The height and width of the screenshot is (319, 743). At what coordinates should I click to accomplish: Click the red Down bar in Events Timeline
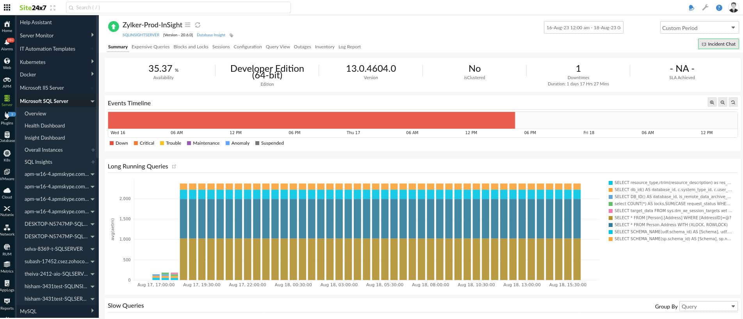312,120
